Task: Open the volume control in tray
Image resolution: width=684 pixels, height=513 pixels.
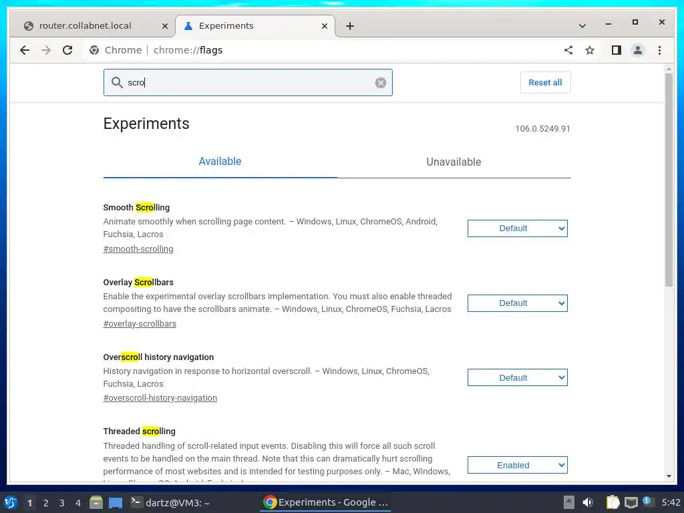Action: [x=588, y=502]
